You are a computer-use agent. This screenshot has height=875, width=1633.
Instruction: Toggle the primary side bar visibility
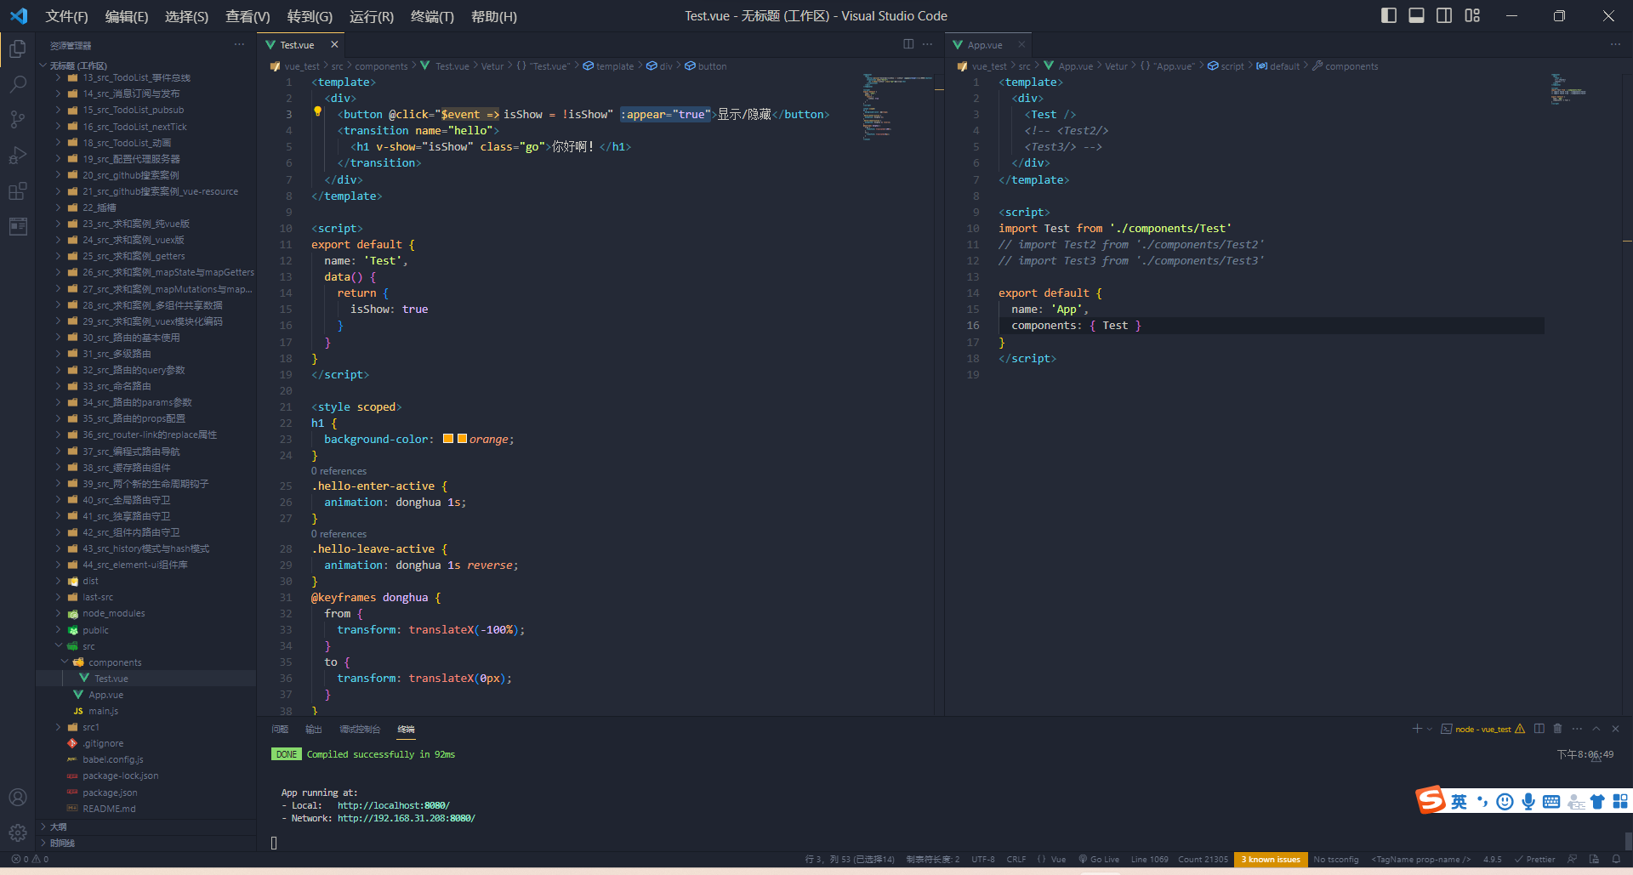[1389, 15]
